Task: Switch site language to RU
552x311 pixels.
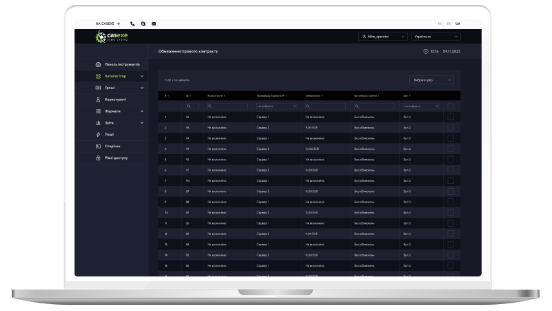Action: [x=440, y=23]
